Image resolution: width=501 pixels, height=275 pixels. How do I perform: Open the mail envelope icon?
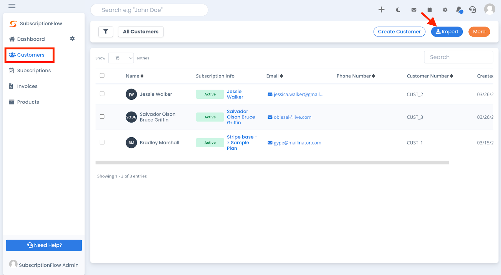point(414,10)
